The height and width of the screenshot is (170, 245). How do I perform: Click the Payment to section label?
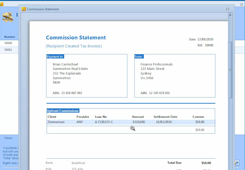pos(55,56)
